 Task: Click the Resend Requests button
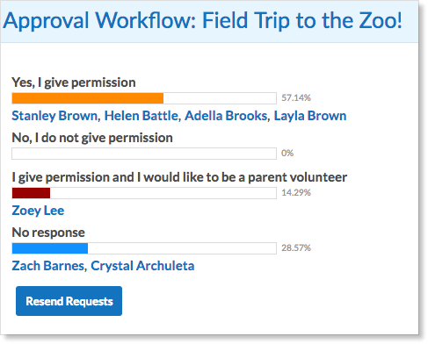point(69,301)
